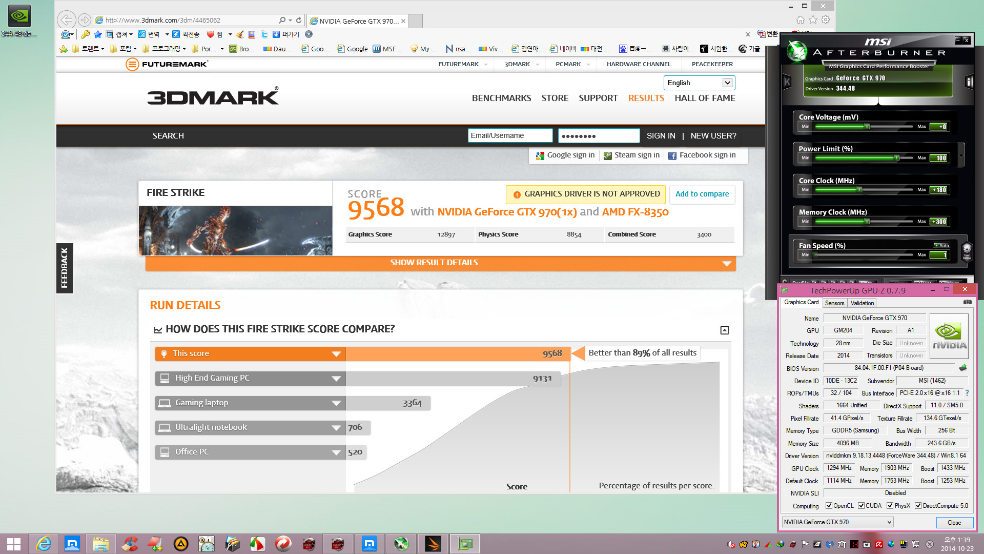
Task: Open the browser tools gear icon
Action: pos(826,20)
